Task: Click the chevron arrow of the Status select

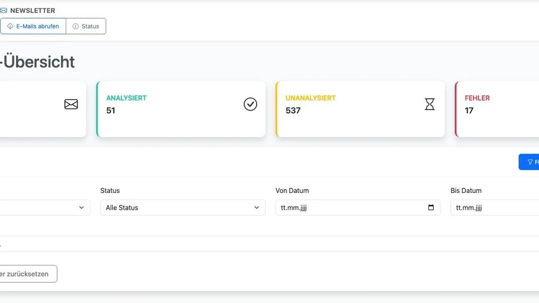Action: [257, 208]
